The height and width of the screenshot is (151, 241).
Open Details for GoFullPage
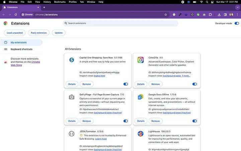(x=72, y=121)
